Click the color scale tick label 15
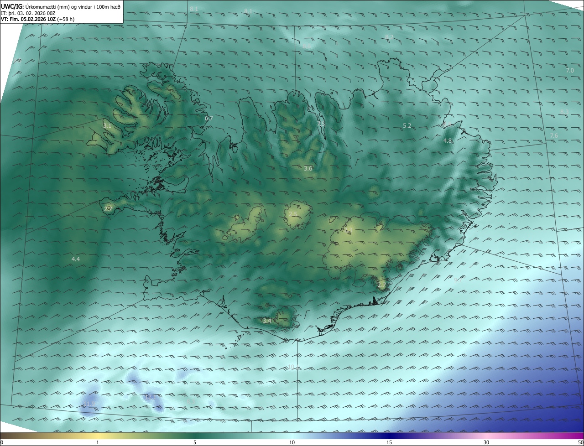Viewport: 584px width, 446px height. [389, 442]
